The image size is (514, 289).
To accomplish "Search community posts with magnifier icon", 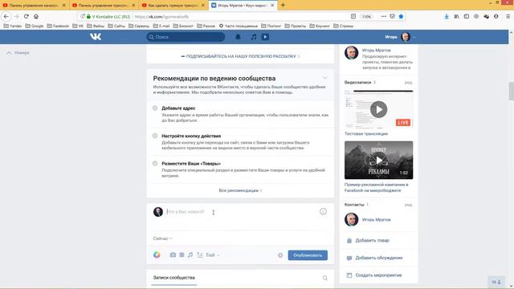I will click(324, 278).
